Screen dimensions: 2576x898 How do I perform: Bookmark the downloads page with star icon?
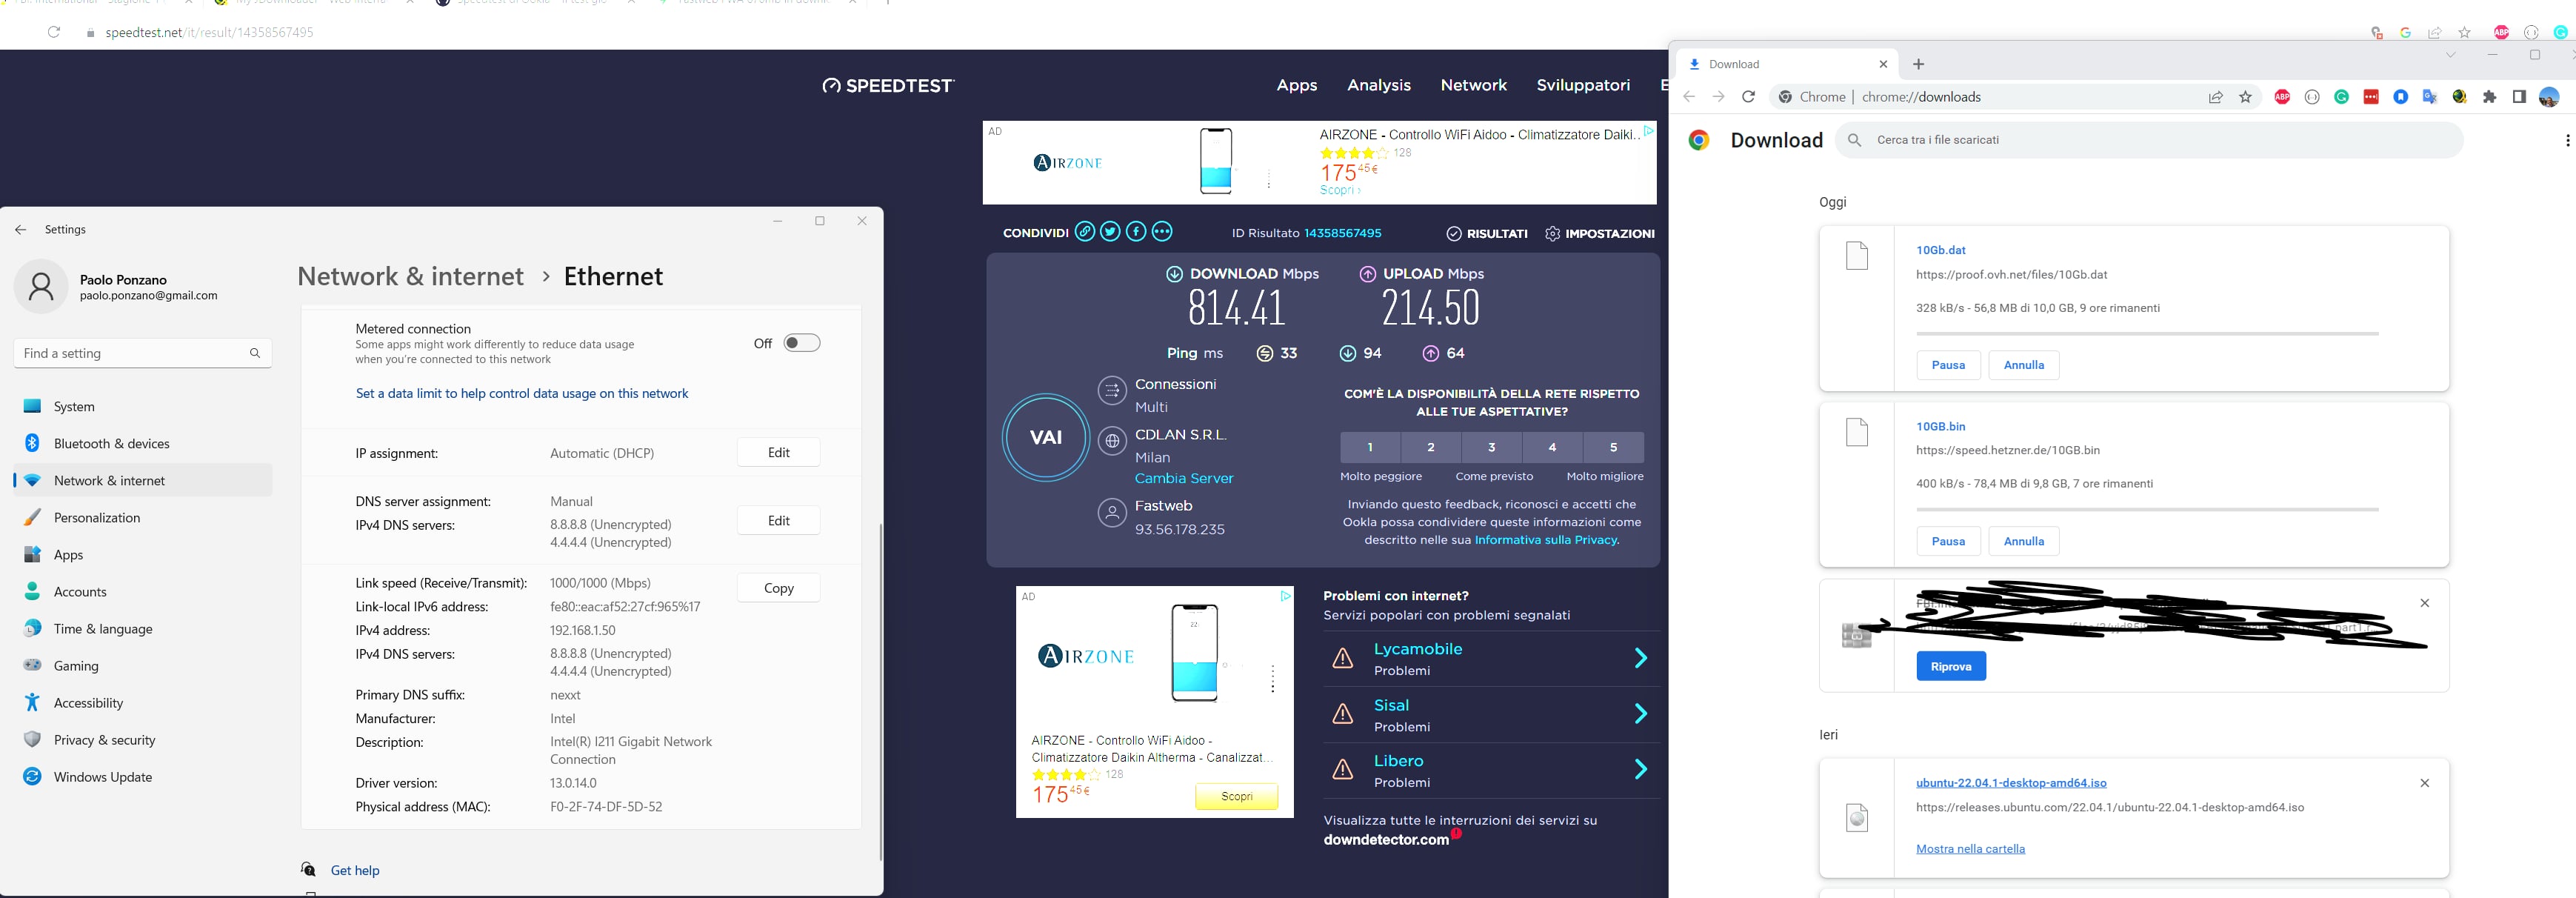point(2245,97)
